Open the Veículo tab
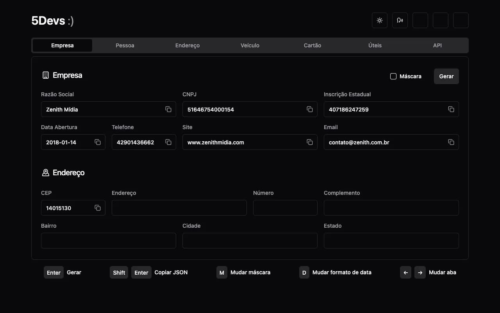The image size is (500, 313). 250,45
